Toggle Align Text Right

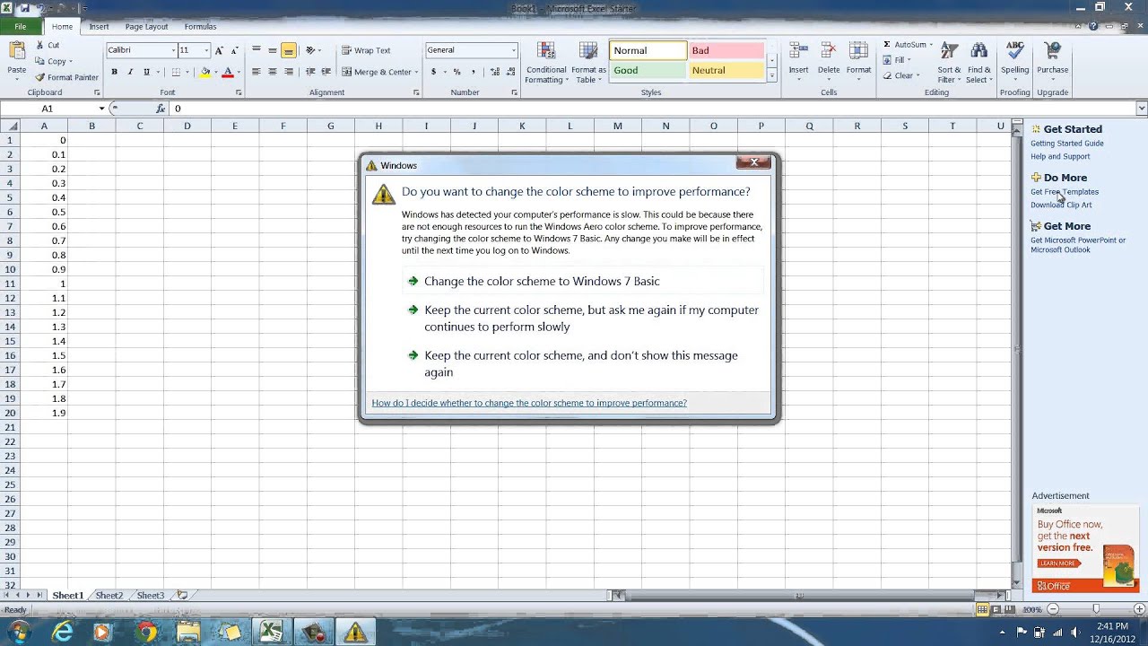coord(289,72)
